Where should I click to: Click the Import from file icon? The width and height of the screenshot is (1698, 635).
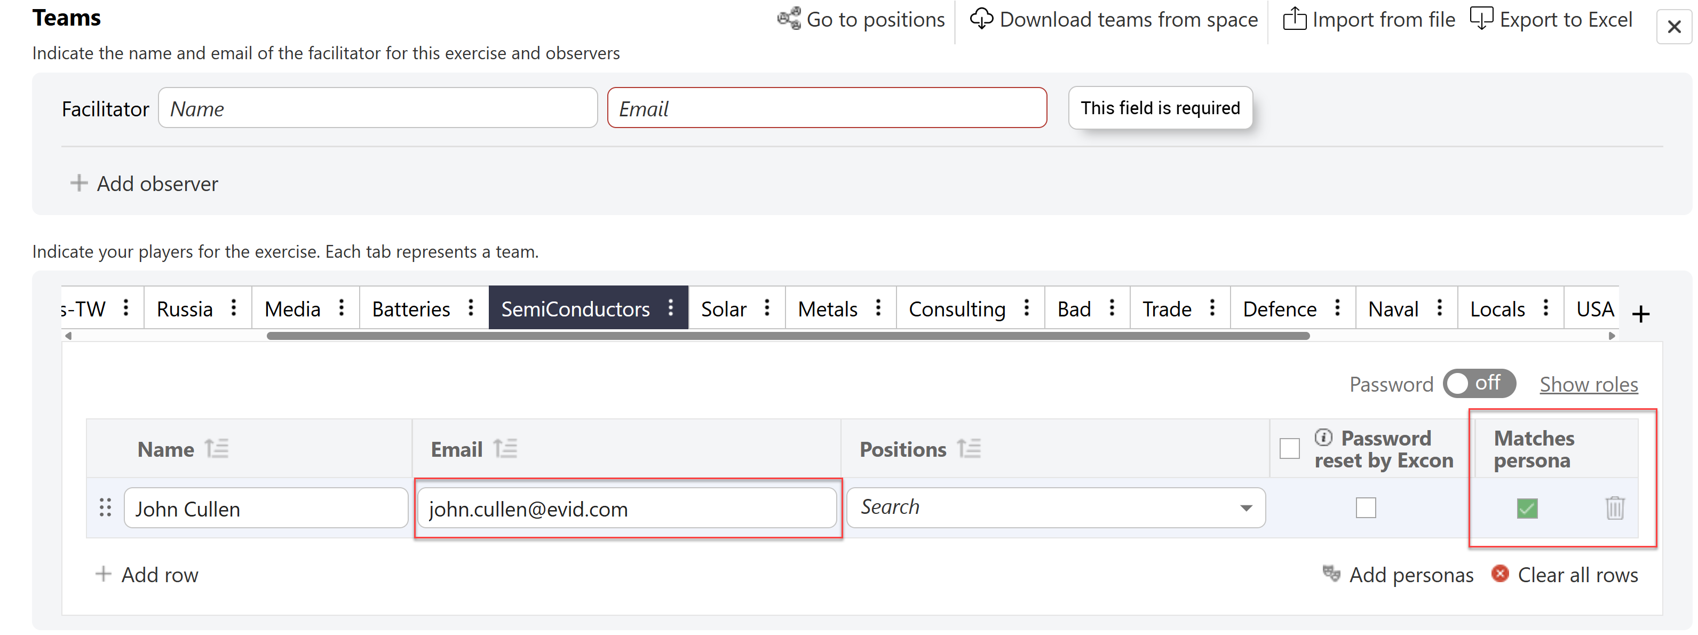tap(1294, 19)
